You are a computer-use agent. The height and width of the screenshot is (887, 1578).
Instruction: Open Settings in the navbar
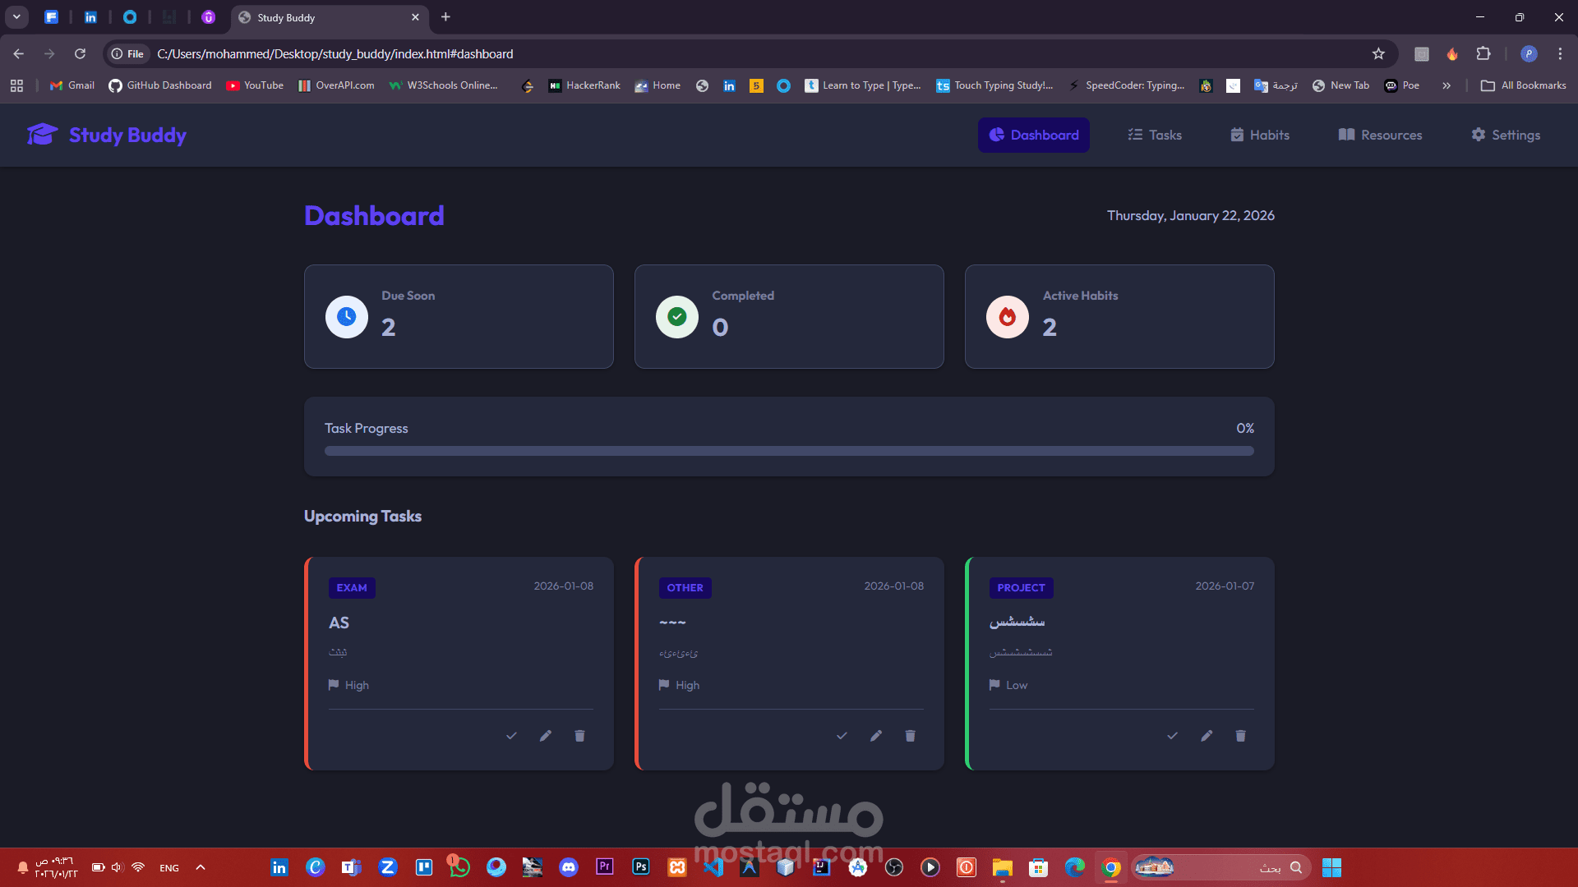pos(1506,135)
